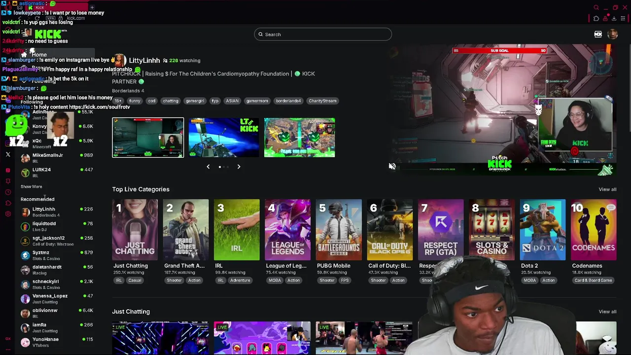
Task: Click the browser account icon with red dot
Action: coord(605,18)
